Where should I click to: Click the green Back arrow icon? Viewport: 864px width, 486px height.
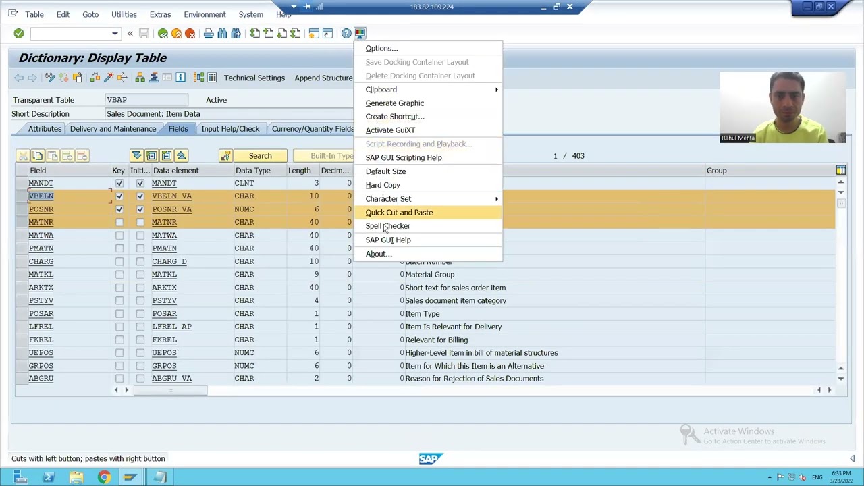pyautogui.click(x=163, y=33)
